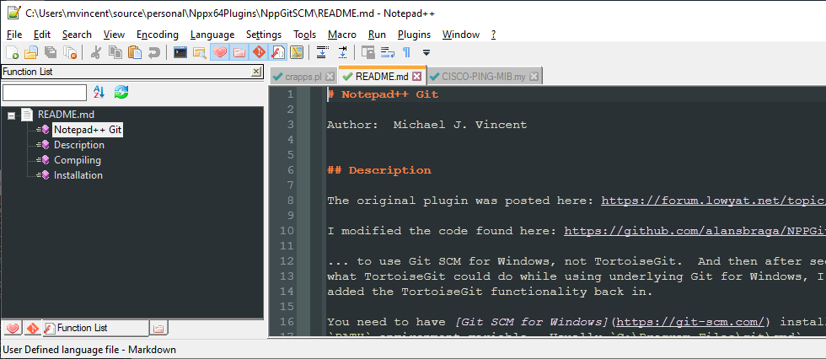Image resolution: width=826 pixels, height=359 pixels.
Task: Open the Search menu
Action: (x=77, y=35)
